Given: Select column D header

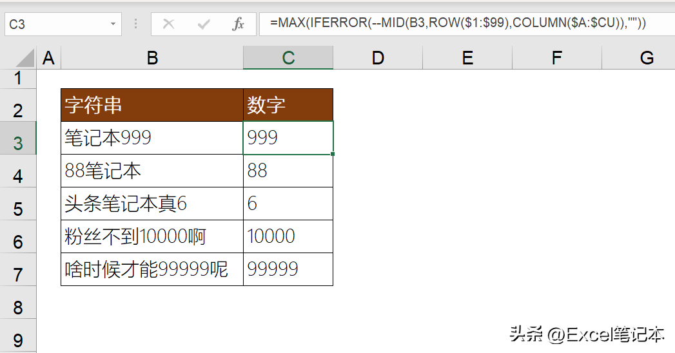Looking at the screenshot, I should tap(378, 58).
